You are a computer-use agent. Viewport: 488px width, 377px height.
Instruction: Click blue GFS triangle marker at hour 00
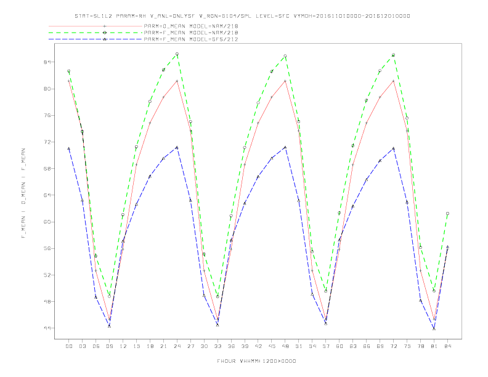[x=69, y=148]
